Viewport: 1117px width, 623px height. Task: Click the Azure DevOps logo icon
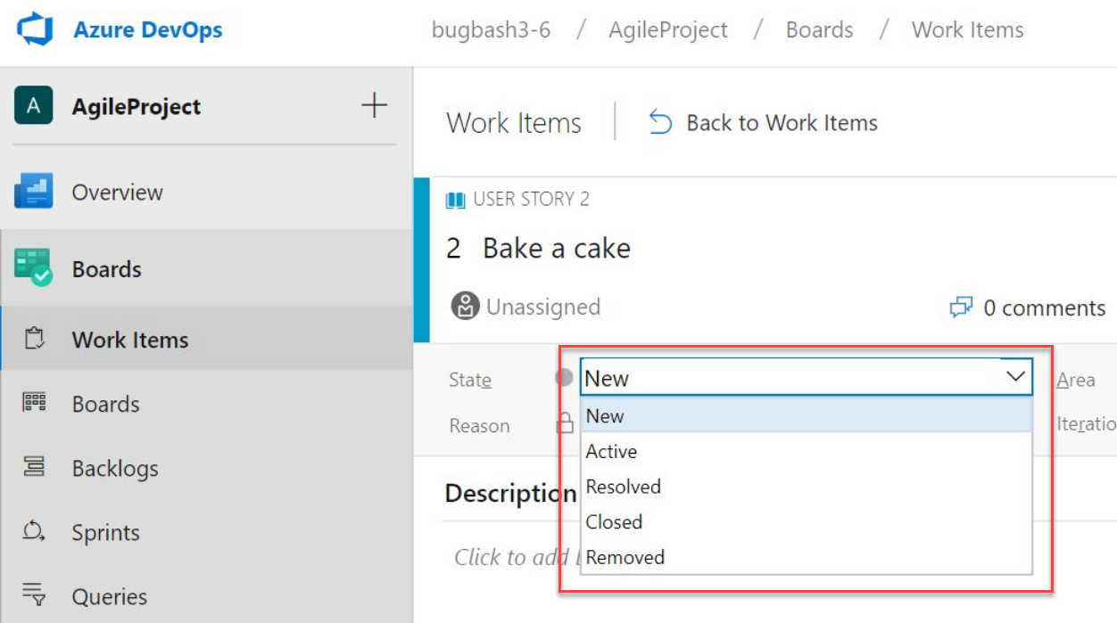(36, 29)
